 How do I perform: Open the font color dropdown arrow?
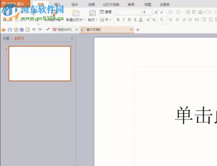tap(144, 20)
